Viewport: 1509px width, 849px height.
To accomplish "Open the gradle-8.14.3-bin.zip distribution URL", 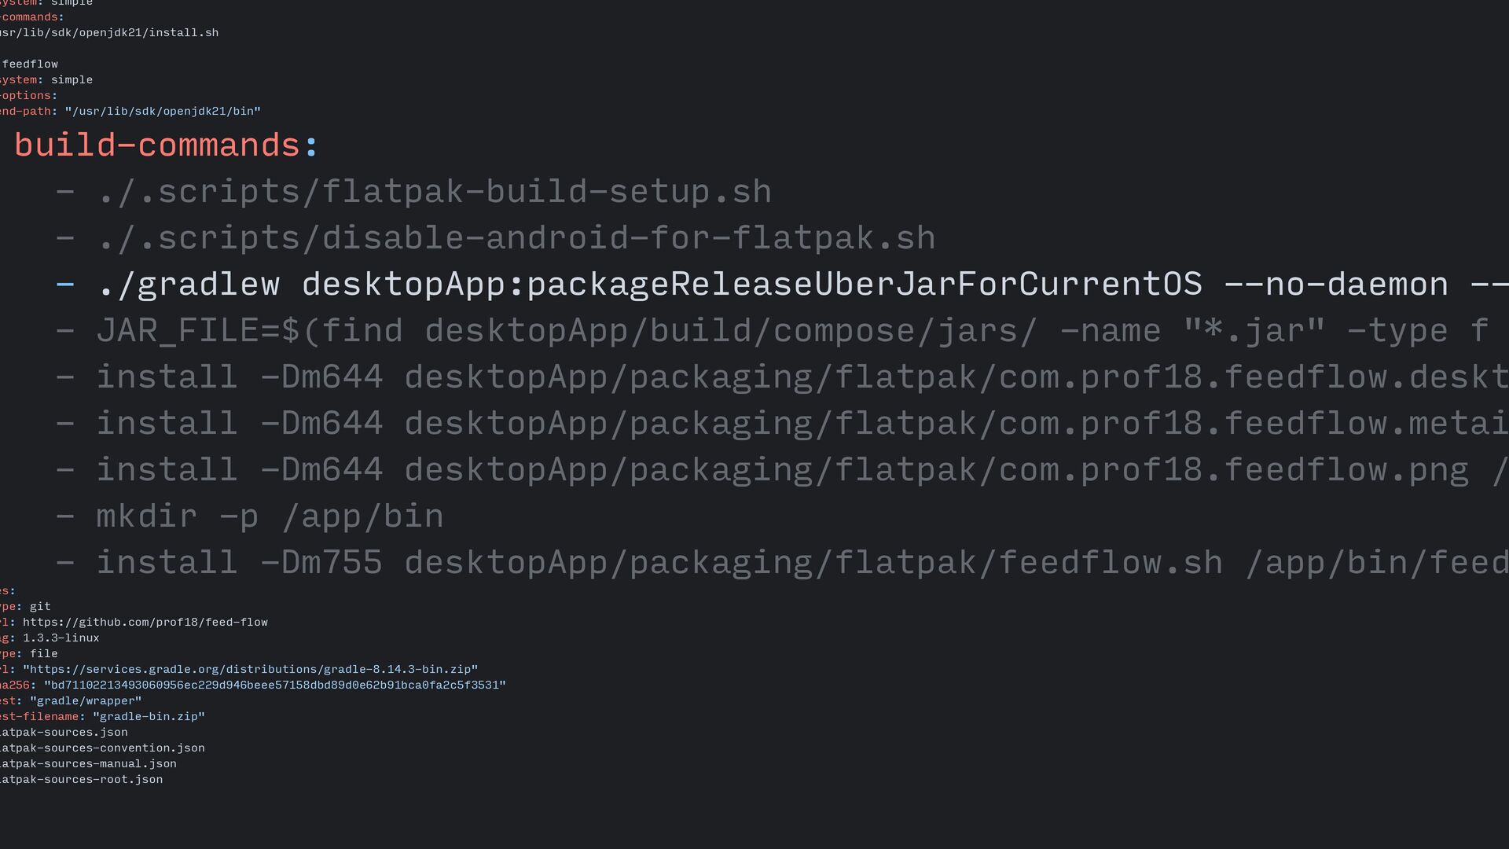I will pyautogui.click(x=250, y=670).
